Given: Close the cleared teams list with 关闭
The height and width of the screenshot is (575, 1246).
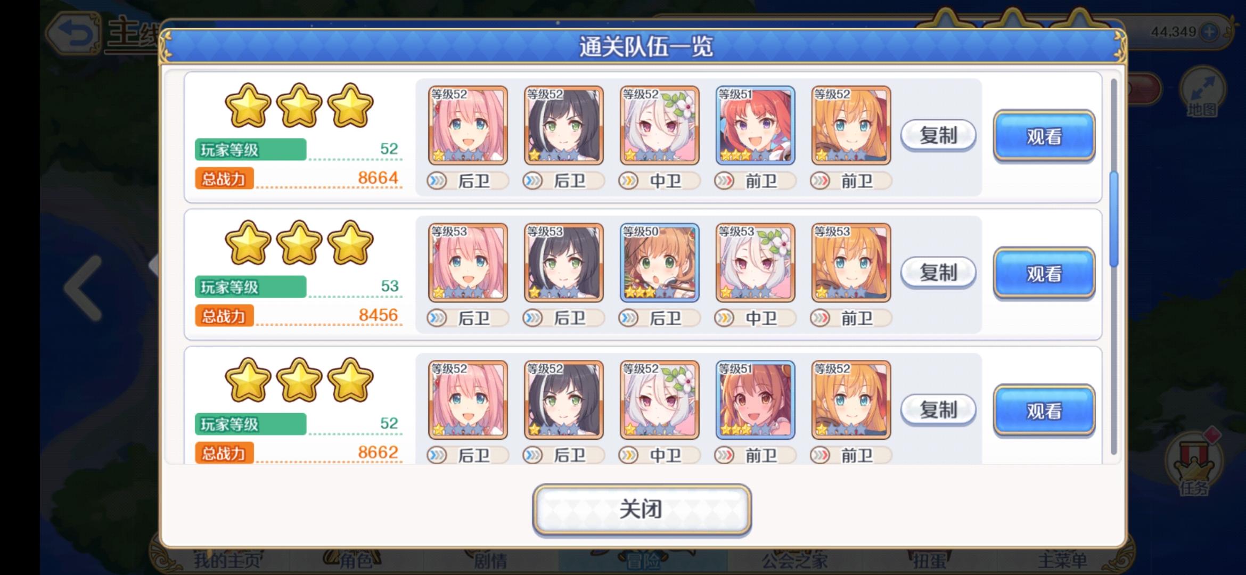Looking at the screenshot, I should [x=642, y=509].
